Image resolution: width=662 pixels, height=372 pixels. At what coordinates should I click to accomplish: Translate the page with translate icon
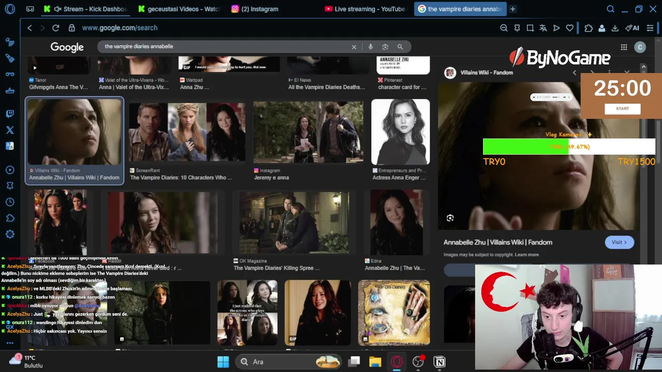click(x=543, y=28)
